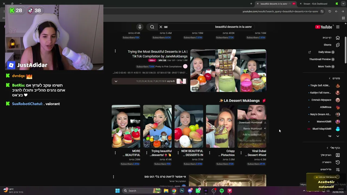The width and height of the screenshot is (347, 195).
Task: Choose Manage collections menu entry
Action: click(x=252, y=141)
